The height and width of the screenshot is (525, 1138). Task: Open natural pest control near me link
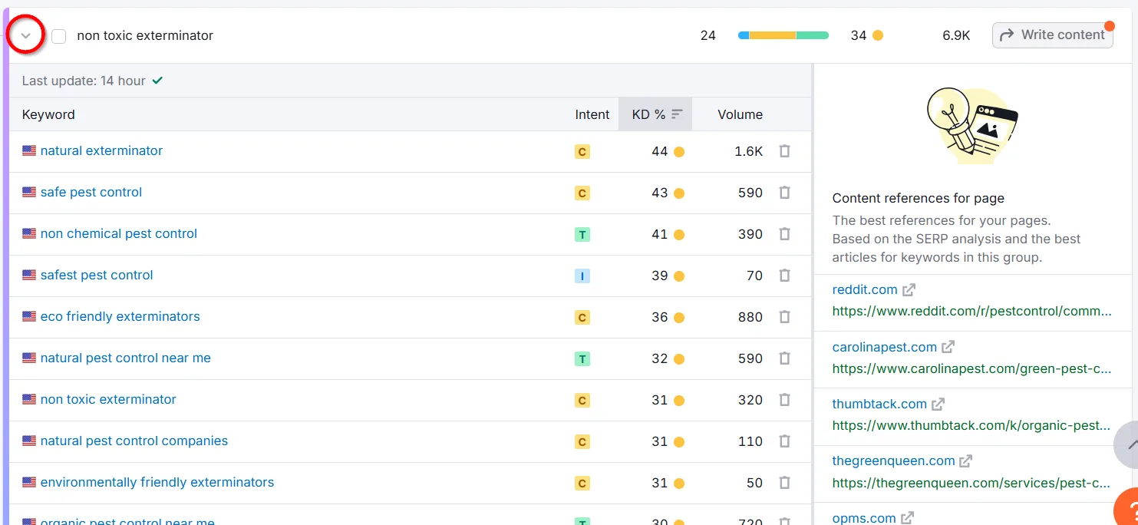[x=126, y=358]
